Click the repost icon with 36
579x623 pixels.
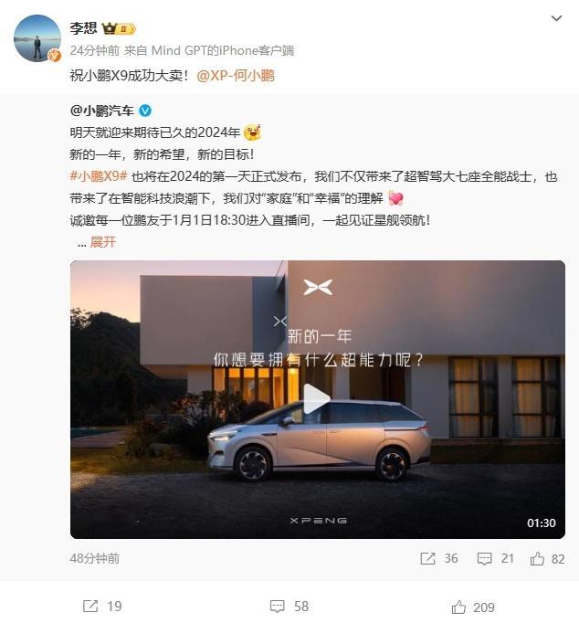coord(427,558)
